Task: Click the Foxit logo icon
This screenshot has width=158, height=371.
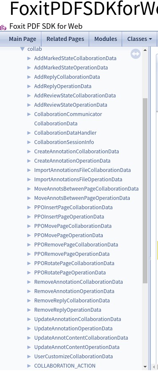Action: pos(3,28)
